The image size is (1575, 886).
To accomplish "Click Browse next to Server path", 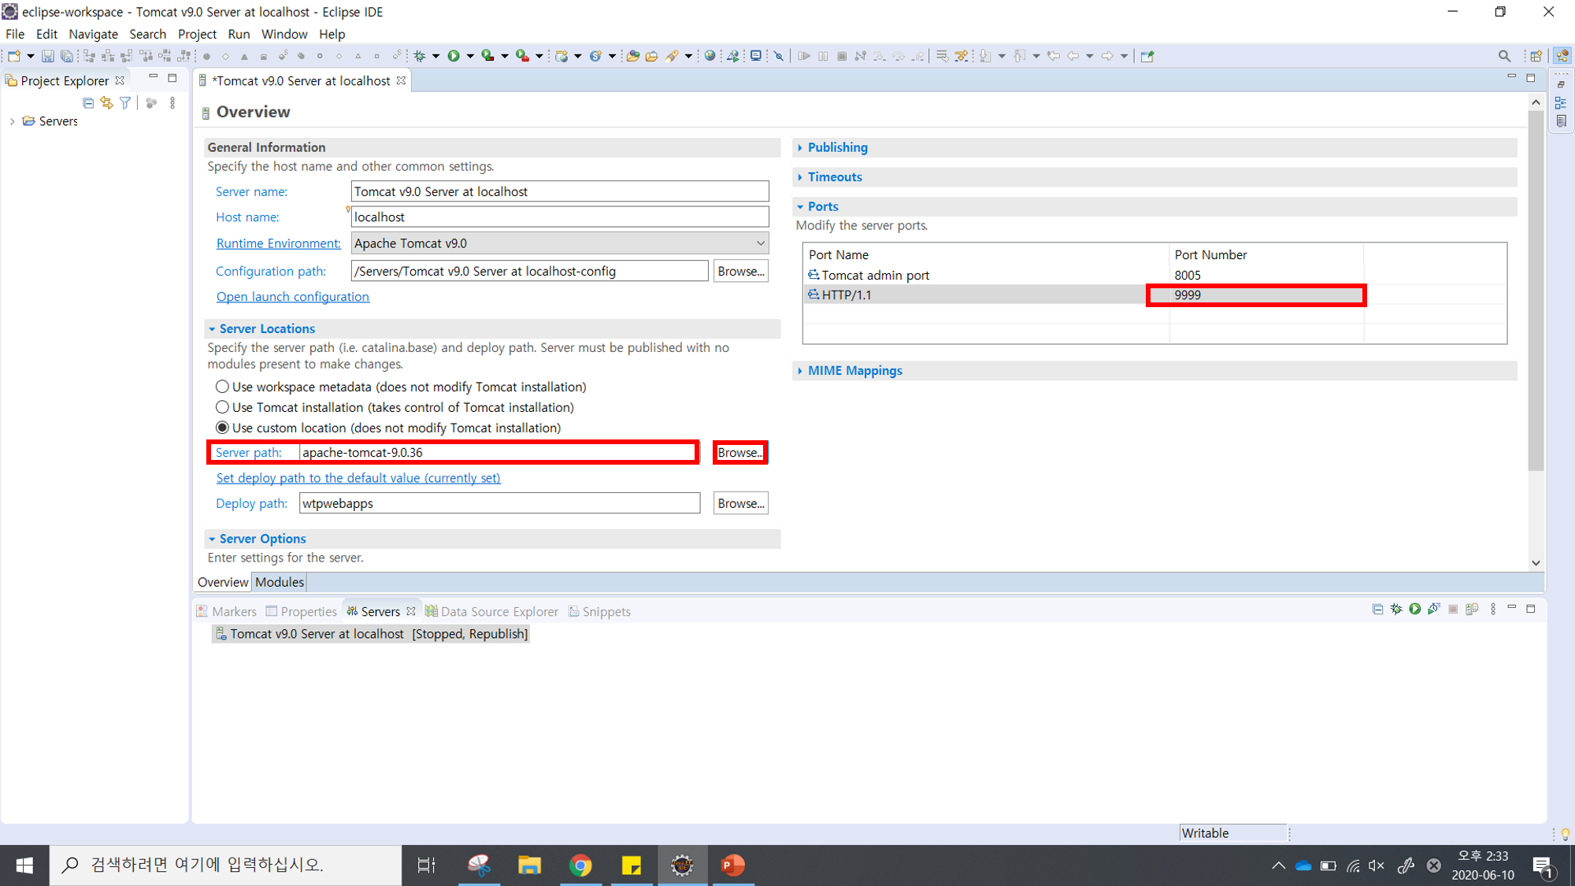I will click(x=740, y=453).
